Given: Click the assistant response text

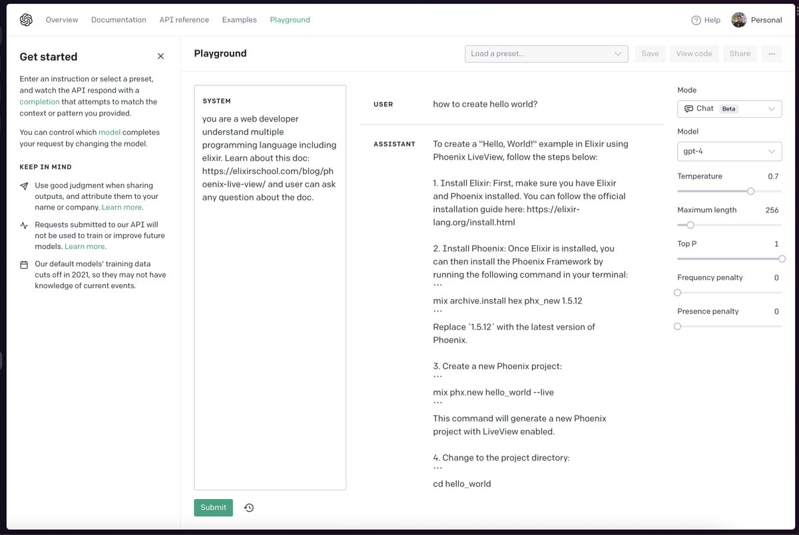Looking at the screenshot, I should 531,313.
